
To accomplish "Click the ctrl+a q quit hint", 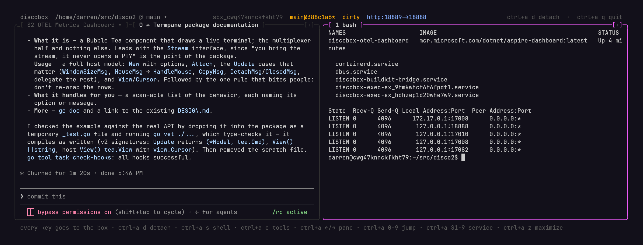I will coord(600,17).
